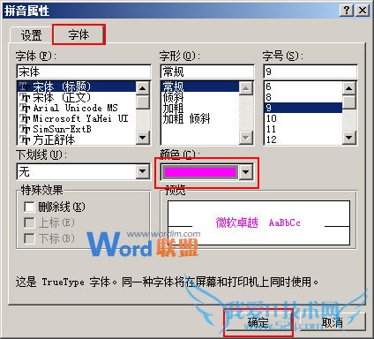This screenshot has height=339, width=374.
Task: Select 加粗 font style
Action: pos(200,108)
